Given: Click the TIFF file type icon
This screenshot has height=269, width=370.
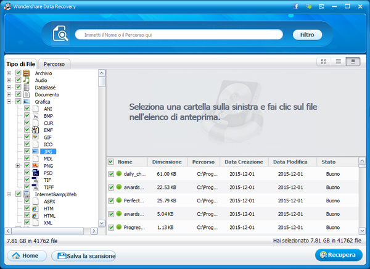Looking at the screenshot, I should (35, 187).
